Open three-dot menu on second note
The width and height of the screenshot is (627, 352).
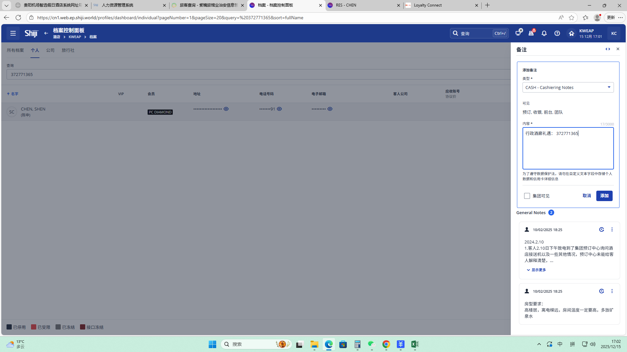pyautogui.click(x=612, y=291)
